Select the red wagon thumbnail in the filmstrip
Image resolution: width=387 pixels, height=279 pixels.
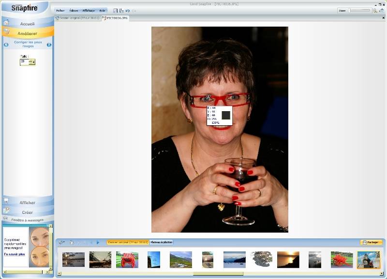(127, 260)
